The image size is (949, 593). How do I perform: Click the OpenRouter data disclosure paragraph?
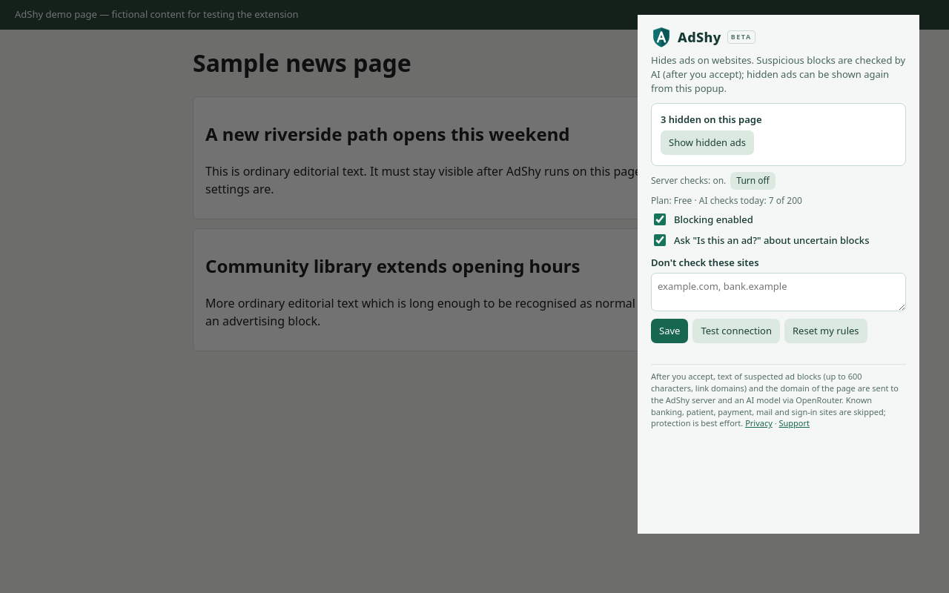click(x=776, y=400)
